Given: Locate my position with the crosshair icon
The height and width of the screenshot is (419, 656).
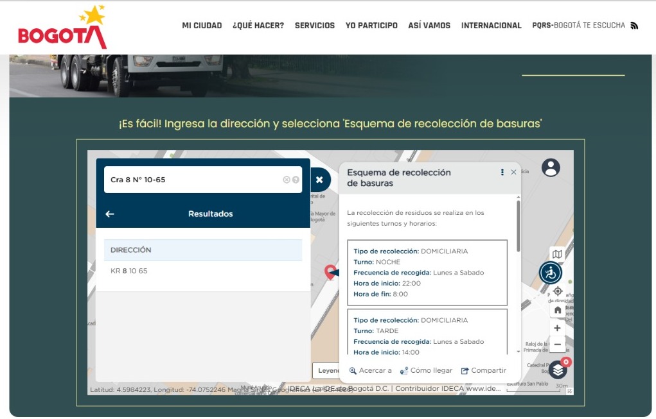Looking at the screenshot, I should coord(557,291).
